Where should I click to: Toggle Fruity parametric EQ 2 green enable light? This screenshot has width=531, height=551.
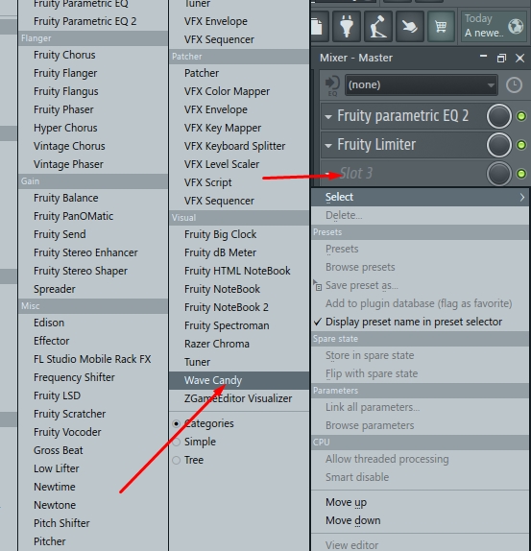pos(521,116)
